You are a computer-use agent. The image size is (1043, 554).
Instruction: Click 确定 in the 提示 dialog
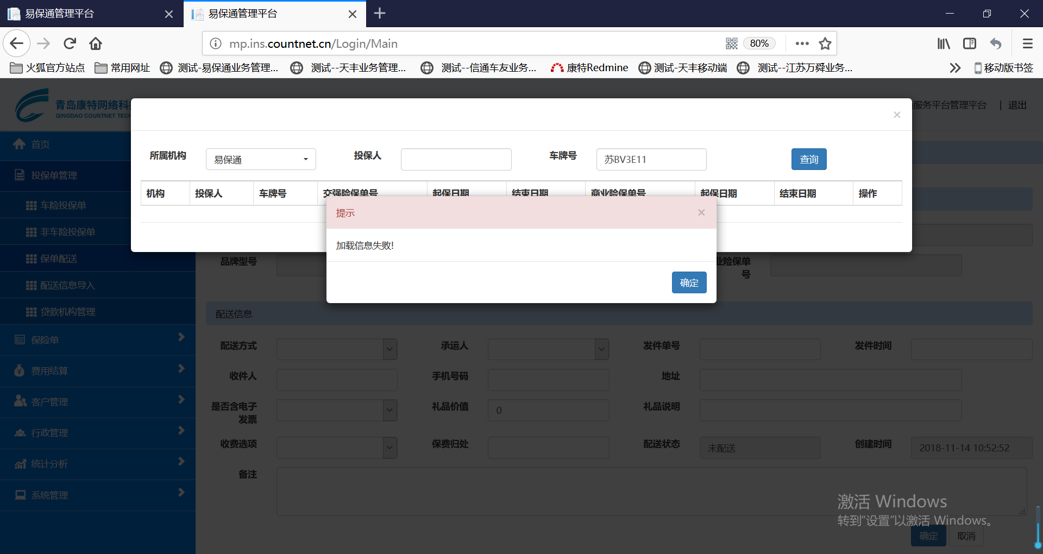pos(689,282)
